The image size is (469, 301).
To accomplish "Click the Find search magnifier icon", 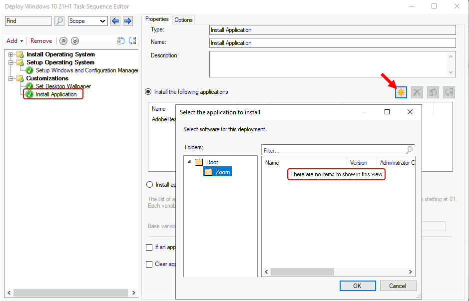I will coord(59,21).
